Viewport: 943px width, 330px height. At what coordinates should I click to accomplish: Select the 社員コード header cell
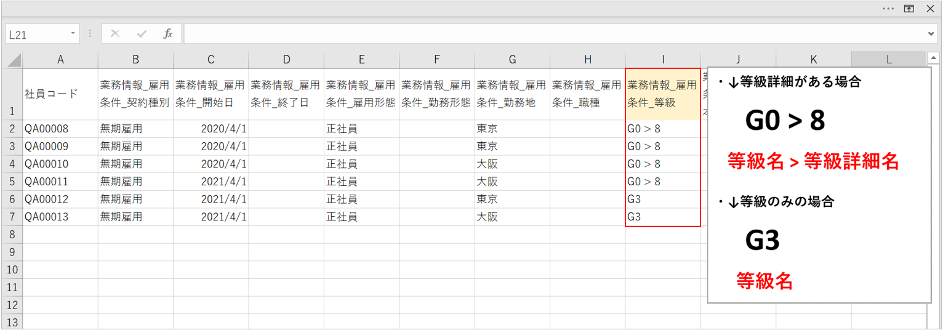point(60,94)
